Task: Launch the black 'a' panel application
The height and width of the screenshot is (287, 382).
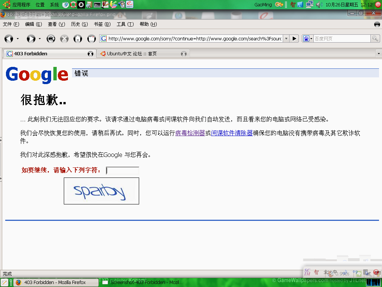Action: [81, 4]
